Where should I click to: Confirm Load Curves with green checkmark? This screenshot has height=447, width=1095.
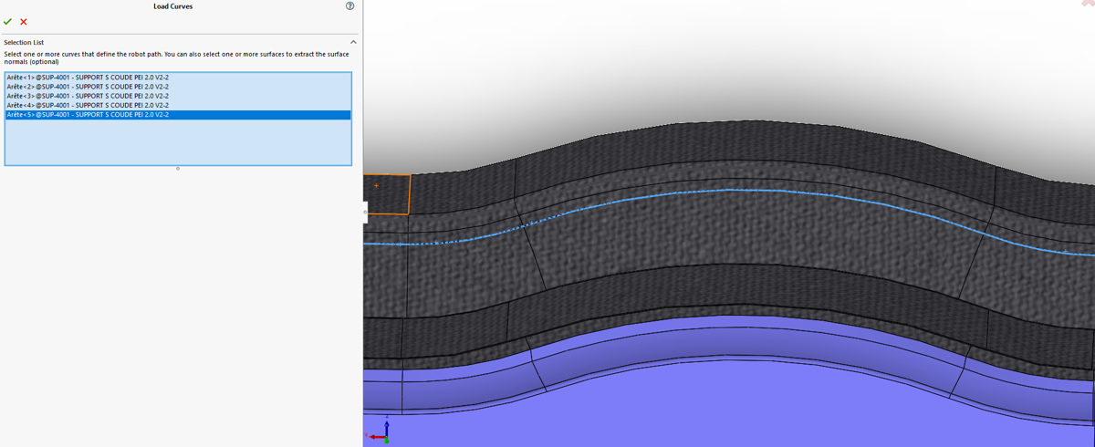pos(8,22)
